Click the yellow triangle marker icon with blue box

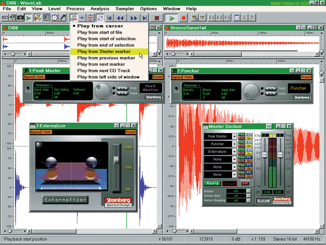click(195, 18)
